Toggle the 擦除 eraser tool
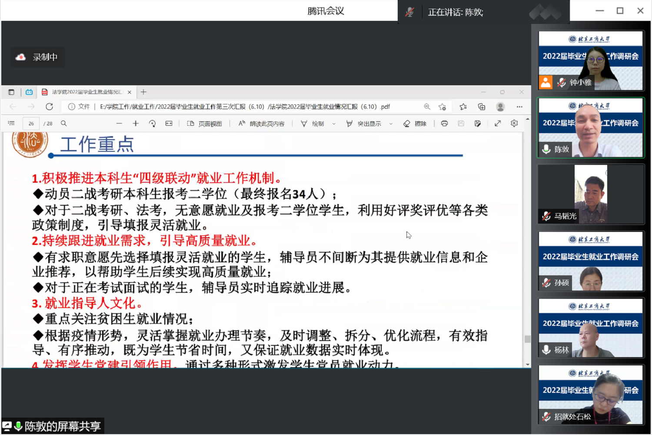The height and width of the screenshot is (435, 652). click(415, 124)
